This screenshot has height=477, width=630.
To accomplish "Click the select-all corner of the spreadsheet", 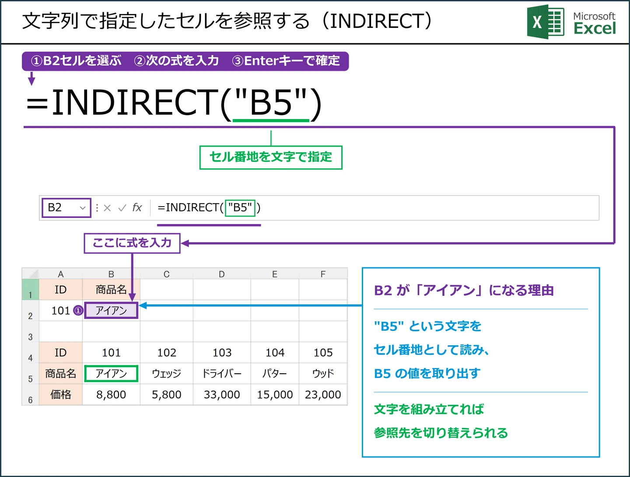I will click(31, 274).
